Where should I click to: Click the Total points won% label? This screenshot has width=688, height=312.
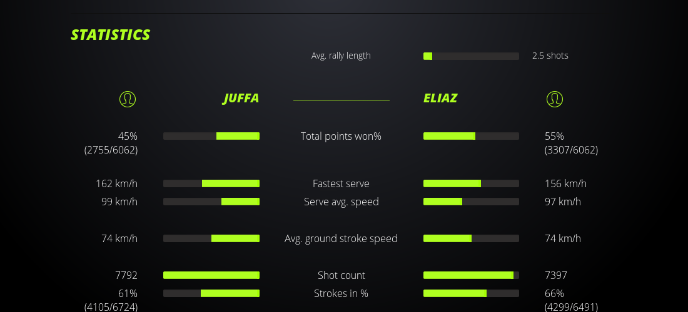pyautogui.click(x=341, y=136)
